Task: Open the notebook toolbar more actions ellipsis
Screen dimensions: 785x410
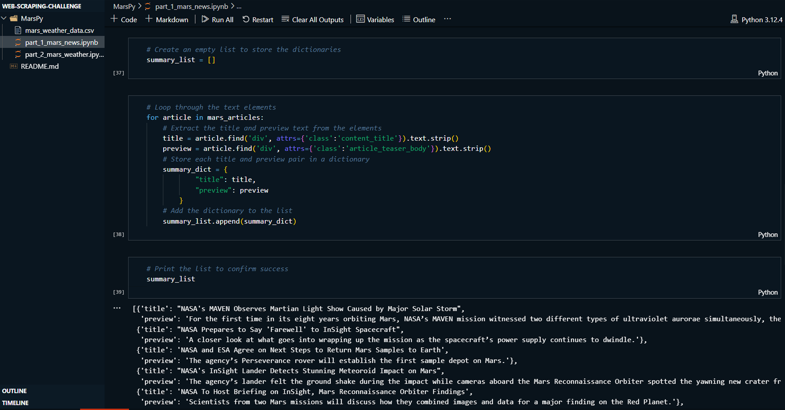Action: coord(447,19)
